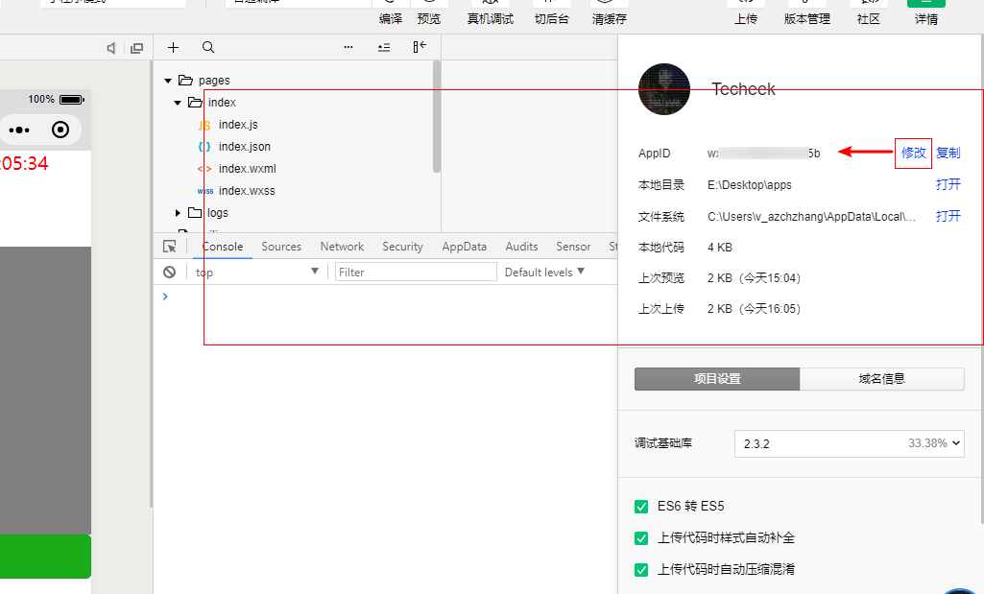Open index.wxml in the file tree
Image resolution: width=984 pixels, height=594 pixels.
tap(247, 169)
